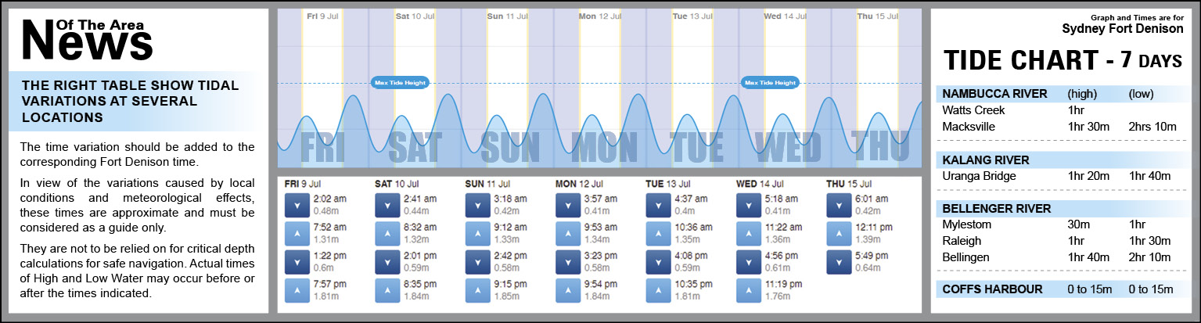Click Monday 9:54 pm high tide icon
Screen dimensions: 1201x323
click(x=567, y=289)
